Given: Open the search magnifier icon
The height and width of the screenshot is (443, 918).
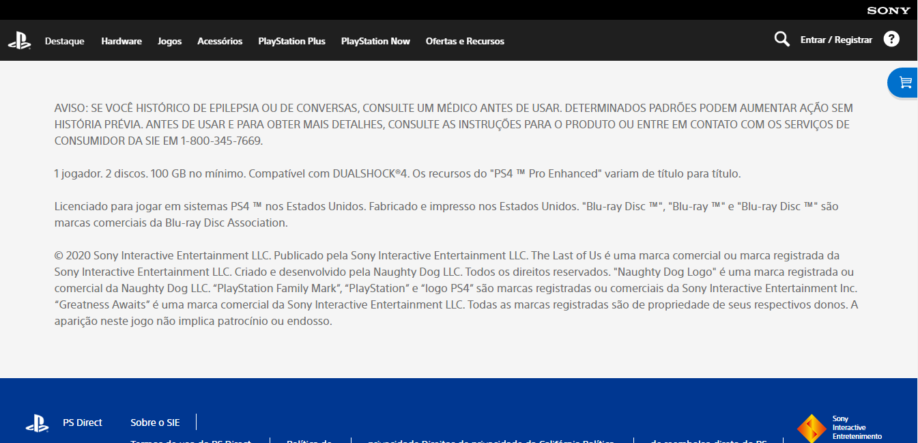Looking at the screenshot, I should (x=782, y=39).
